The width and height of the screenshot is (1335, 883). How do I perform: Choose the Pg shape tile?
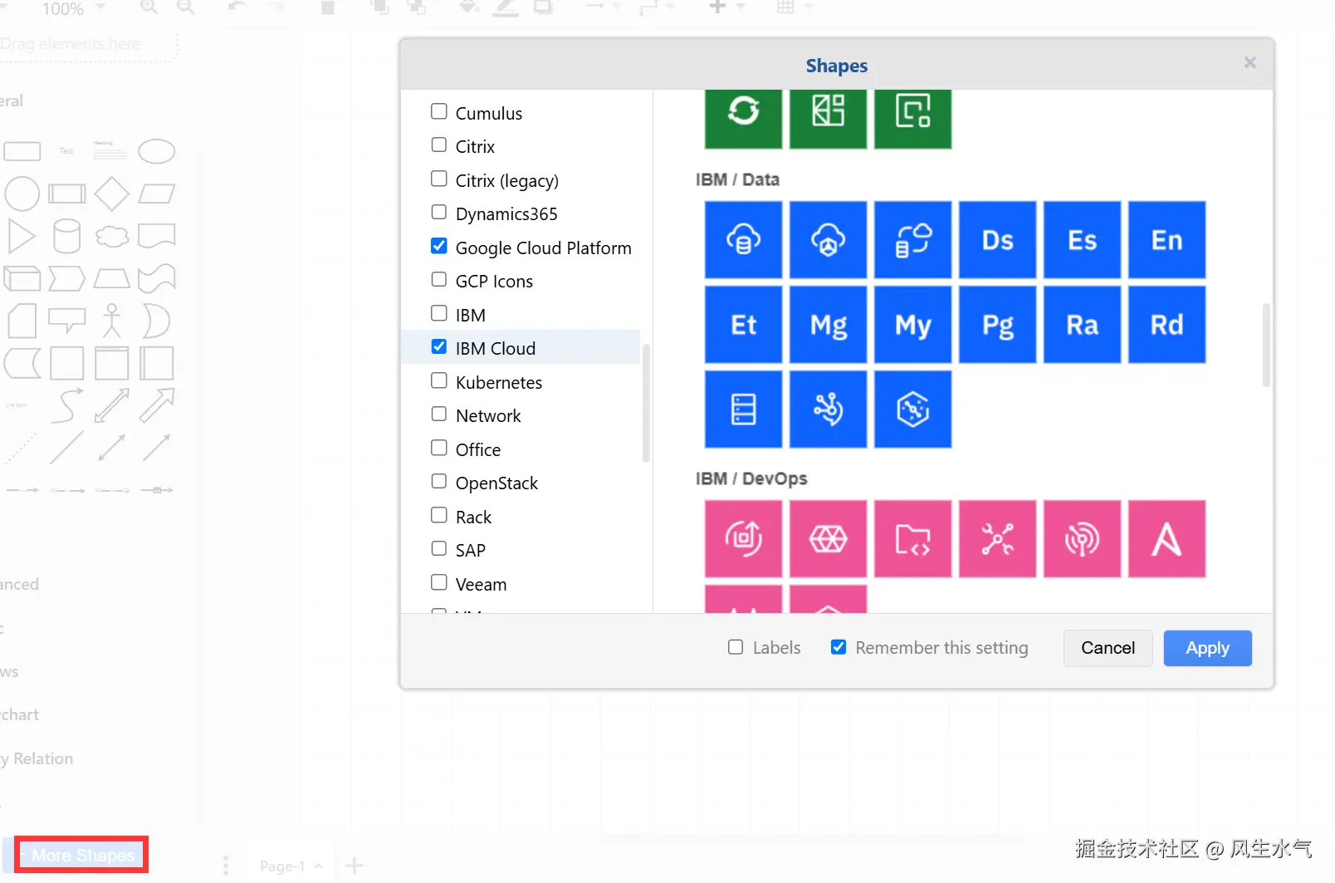997,325
